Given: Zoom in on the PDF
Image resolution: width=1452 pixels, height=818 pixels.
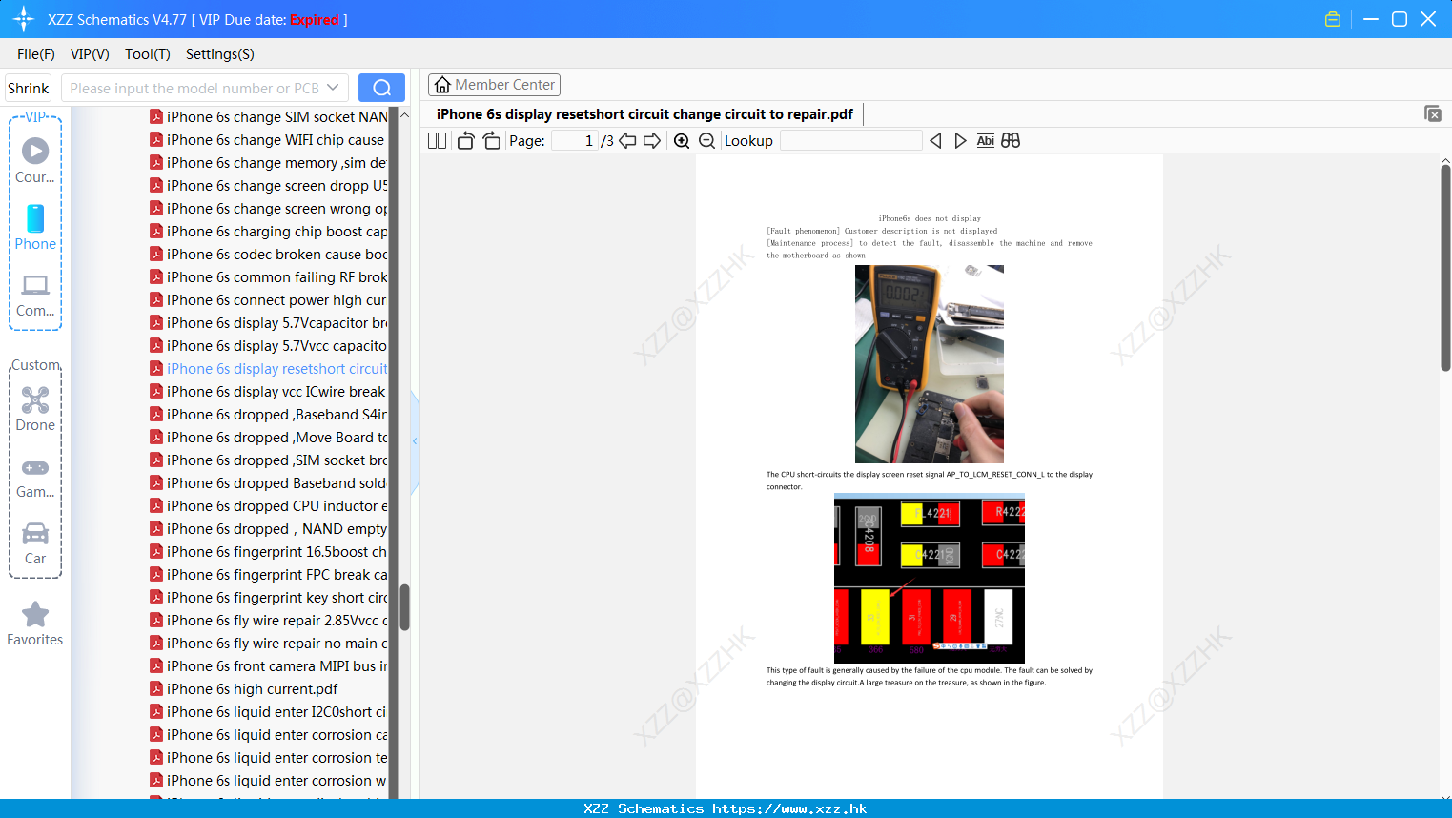Looking at the screenshot, I should click(x=682, y=140).
